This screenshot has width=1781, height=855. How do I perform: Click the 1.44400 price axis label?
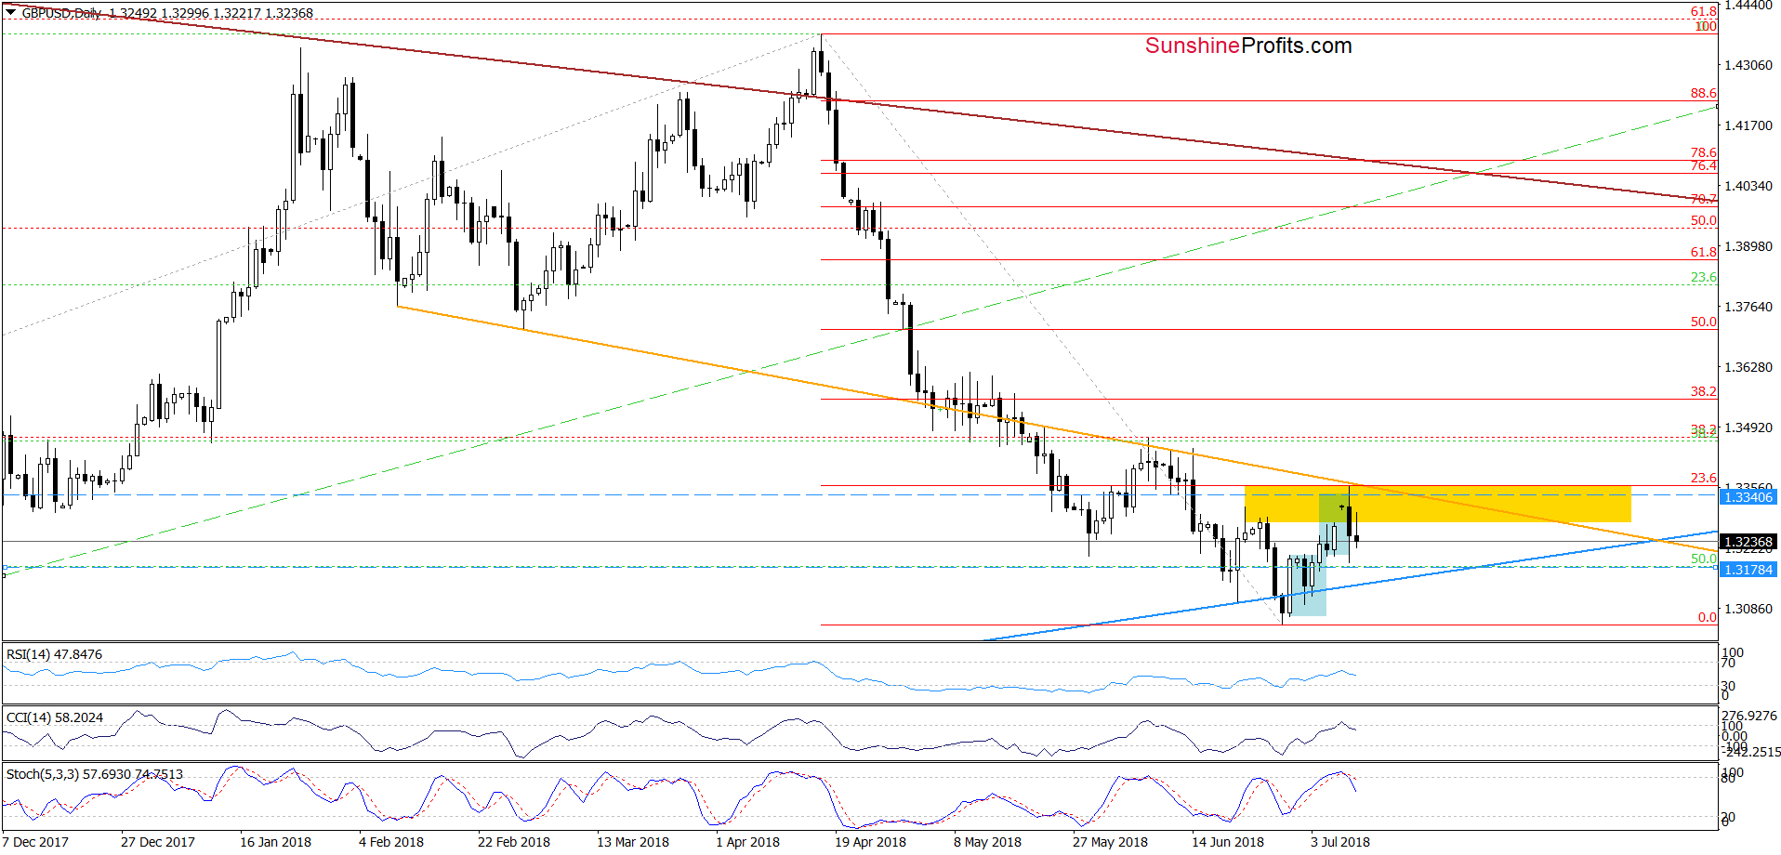tap(1748, 6)
